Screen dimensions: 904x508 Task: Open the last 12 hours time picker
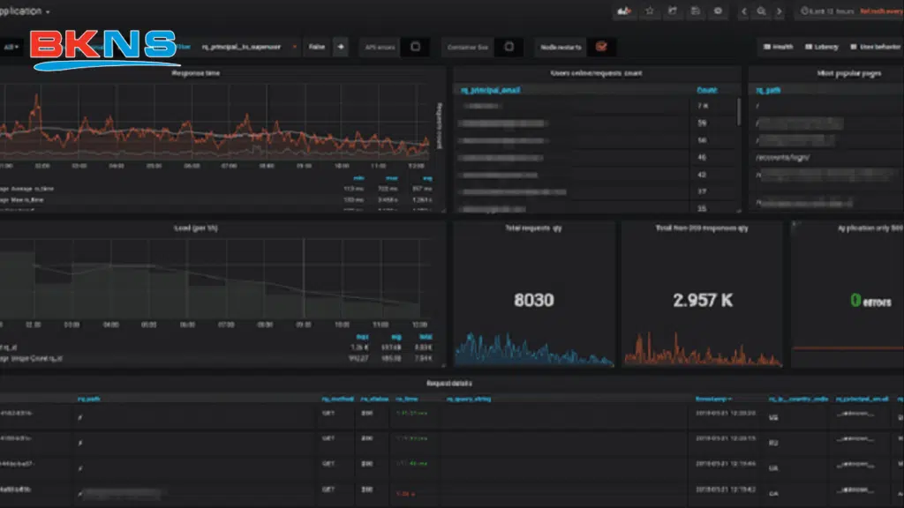tap(827, 11)
